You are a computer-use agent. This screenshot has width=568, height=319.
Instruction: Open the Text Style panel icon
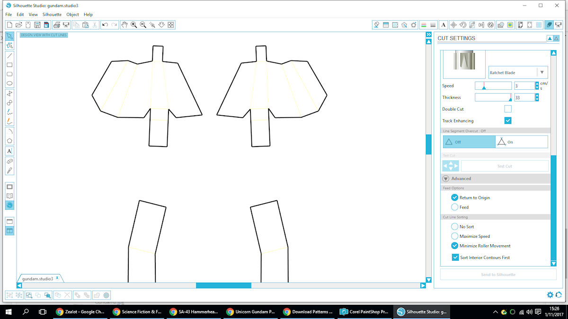[x=444, y=25]
